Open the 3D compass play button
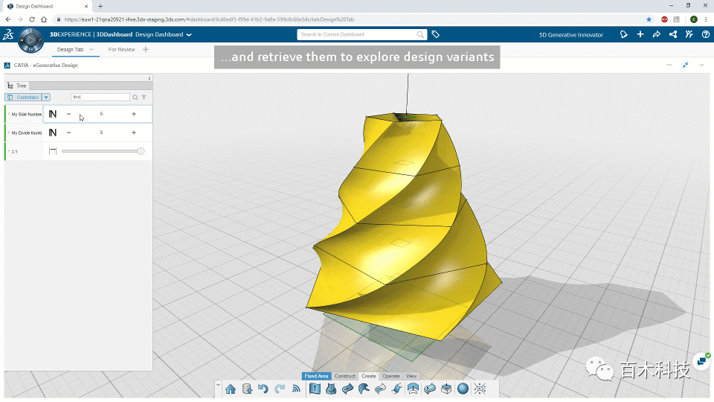Image resolution: width=714 pixels, height=402 pixels. tap(30, 39)
